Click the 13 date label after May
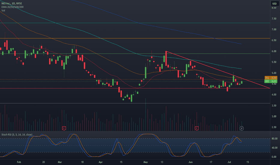 (162, 162)
